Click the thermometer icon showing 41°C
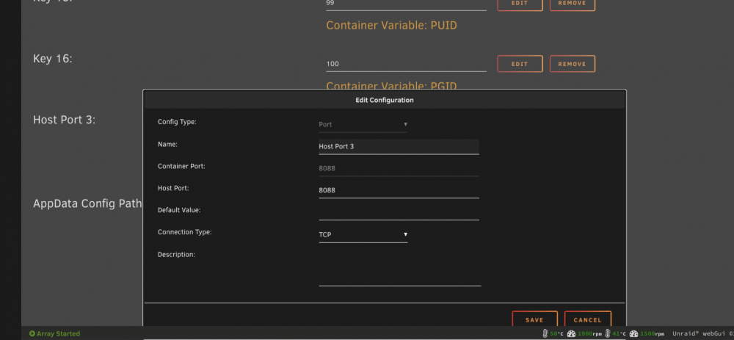Viewport: 734px width, 340px height. click(x=608, y=333)
